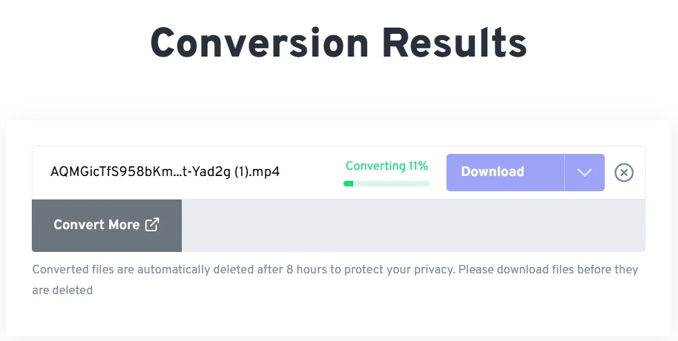This screenshot has width=678, height=341.
Task: Click the word "Results" in the heading
Action: [454, 43]
